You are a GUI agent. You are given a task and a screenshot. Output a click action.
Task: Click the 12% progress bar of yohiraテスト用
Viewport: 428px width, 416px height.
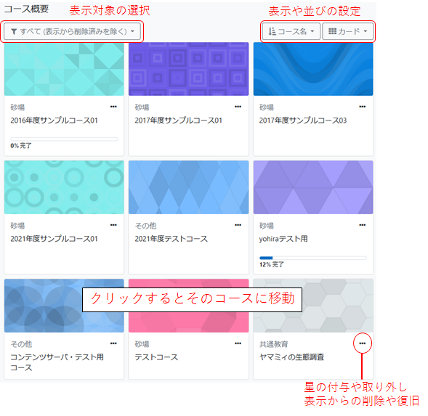(x=313, y=258)
